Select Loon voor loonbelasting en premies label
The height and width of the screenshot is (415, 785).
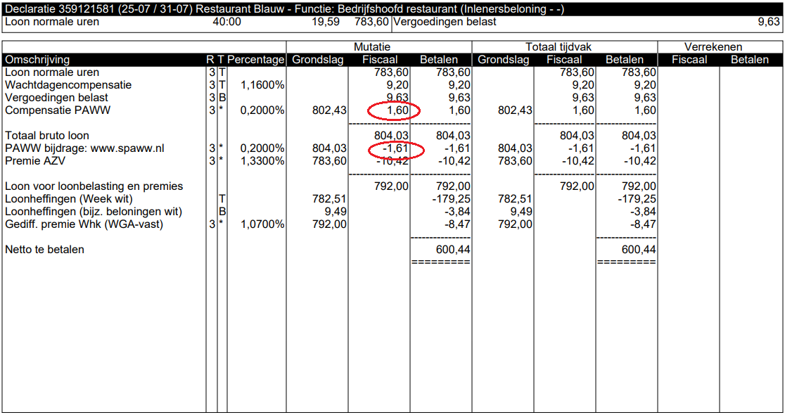(94, 186)
